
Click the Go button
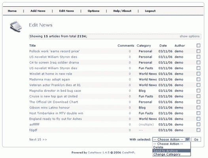point(196,139)
